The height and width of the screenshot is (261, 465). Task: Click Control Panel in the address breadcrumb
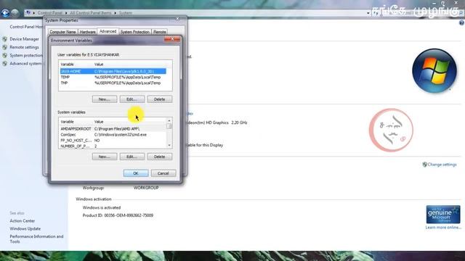coord(50,13)
